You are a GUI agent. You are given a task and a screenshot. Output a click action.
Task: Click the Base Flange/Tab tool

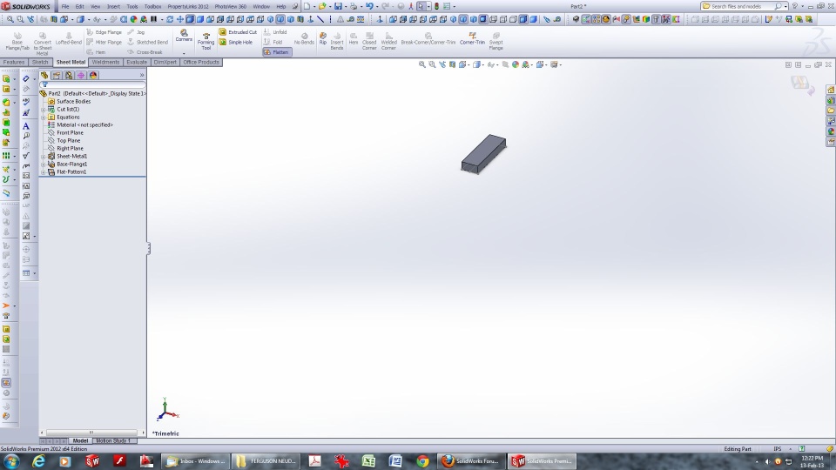(x=17, y=41)
